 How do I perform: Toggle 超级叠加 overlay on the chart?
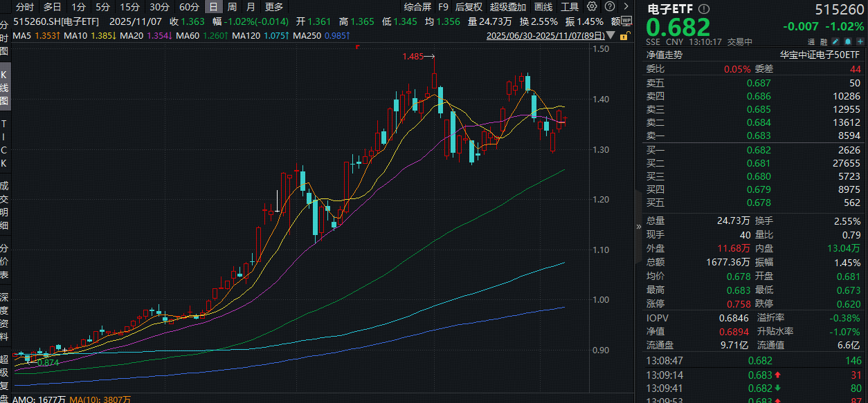point(507,7)
